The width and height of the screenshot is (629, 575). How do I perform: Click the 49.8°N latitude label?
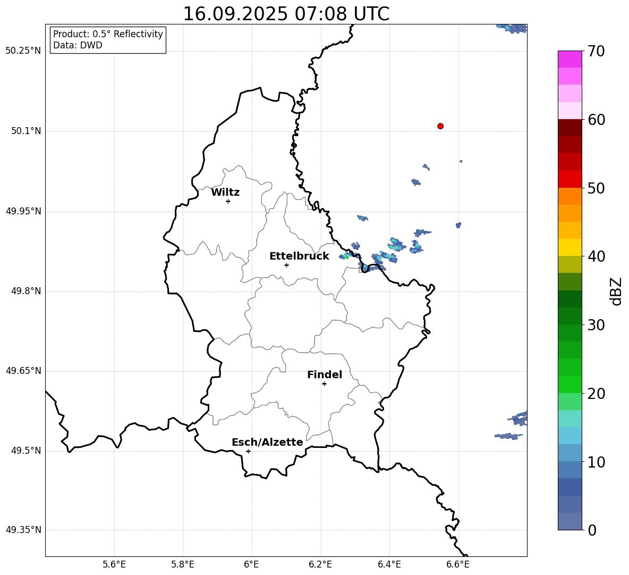(x=26, y=291)
